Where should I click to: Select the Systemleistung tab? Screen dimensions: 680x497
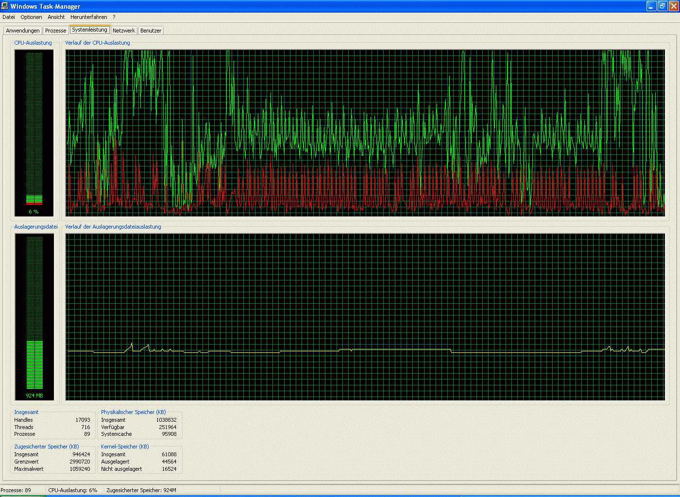point(89,30)
